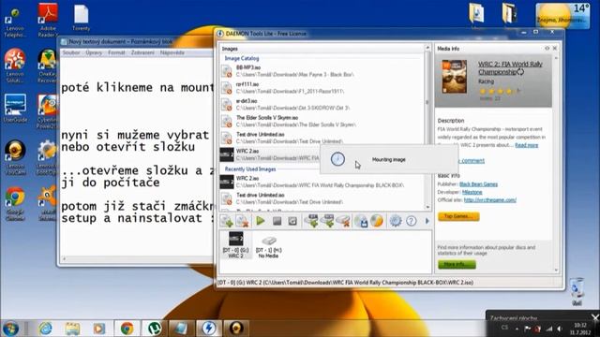This screenshot has width=600, height=337.
Task: Click the weather gadget showing 14°
Action: 562,15
